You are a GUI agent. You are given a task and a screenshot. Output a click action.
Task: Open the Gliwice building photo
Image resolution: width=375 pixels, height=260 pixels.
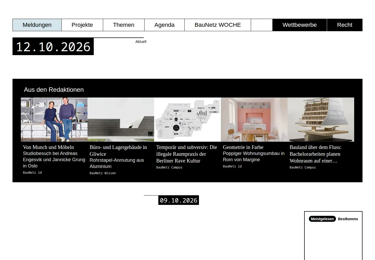pyautogui.click(x=121, y=120)
